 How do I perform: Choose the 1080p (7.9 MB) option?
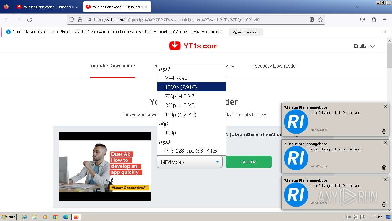pyautogui.click(x=191, y=87)
